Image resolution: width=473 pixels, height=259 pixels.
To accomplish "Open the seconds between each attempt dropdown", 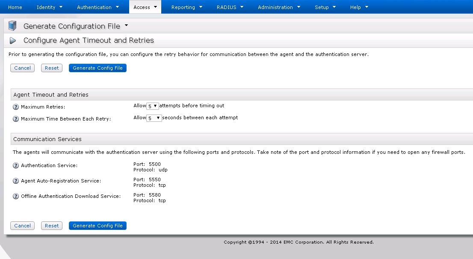I will click(154, 118).
